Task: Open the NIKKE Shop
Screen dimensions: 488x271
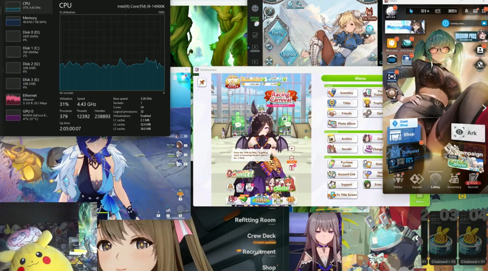Action: 404,134
